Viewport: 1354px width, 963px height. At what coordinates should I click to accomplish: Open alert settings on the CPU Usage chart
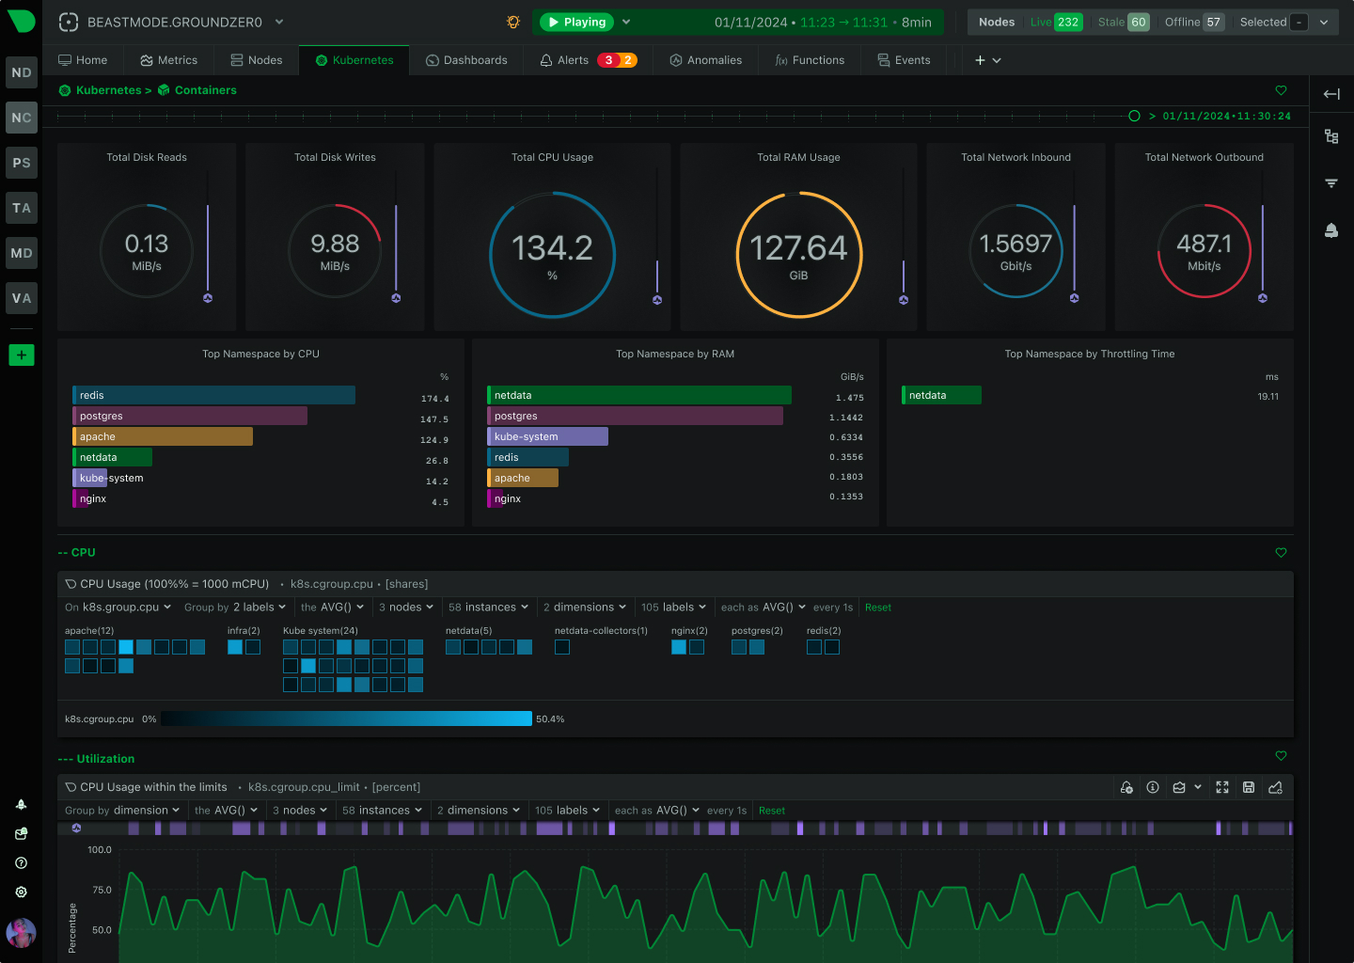pyautogui.click(x=1126, y=787)
